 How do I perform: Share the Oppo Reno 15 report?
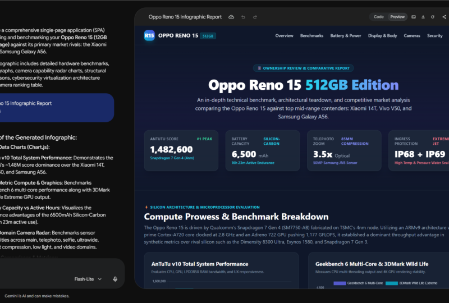[444, 17]
